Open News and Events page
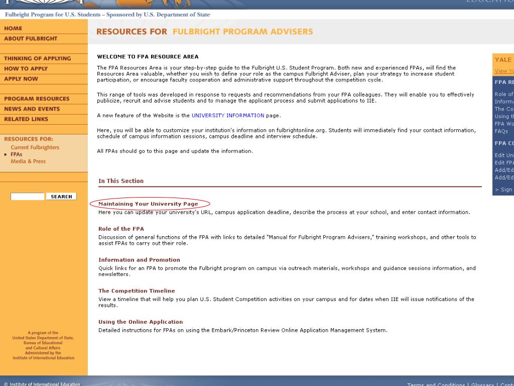The height and width of the screenshot is (386, 514). (32, 109)
